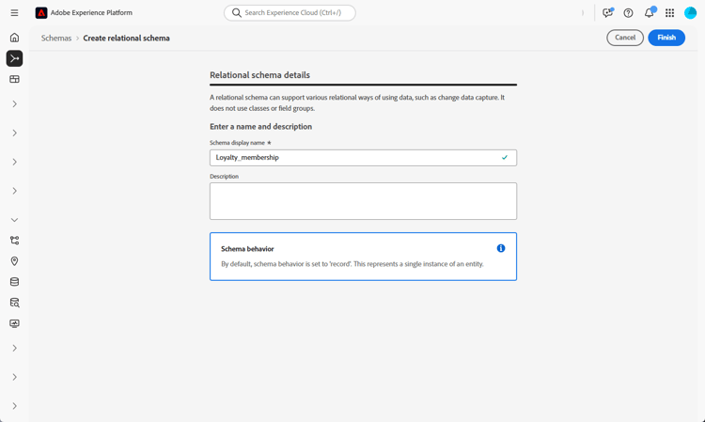This screenshot has height=422, width=705.
Task: Click the highlighted black sidebar icon
Action: 14,58
